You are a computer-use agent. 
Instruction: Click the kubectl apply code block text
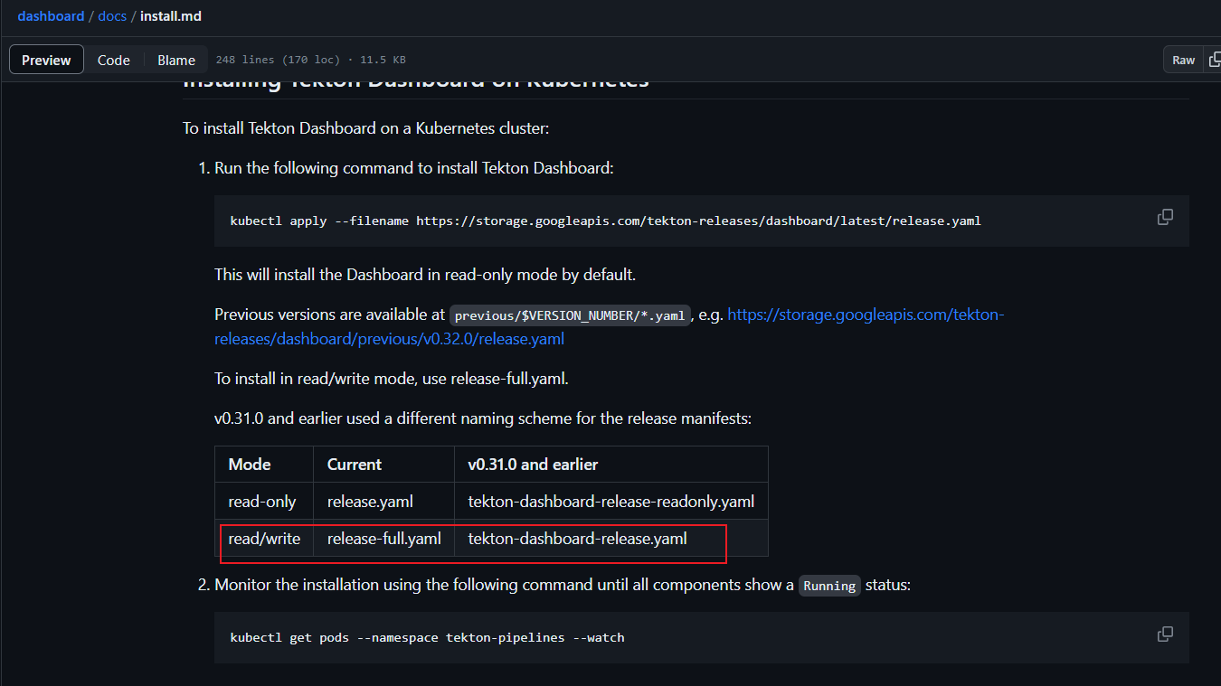tap(605, 221)
